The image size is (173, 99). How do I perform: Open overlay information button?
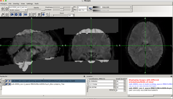7,9
